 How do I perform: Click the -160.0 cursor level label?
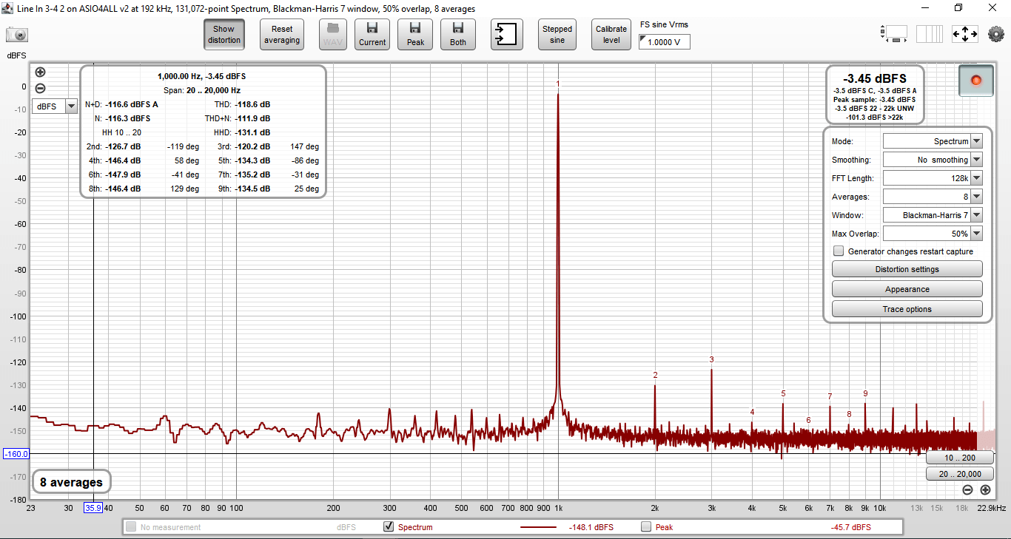16,453
